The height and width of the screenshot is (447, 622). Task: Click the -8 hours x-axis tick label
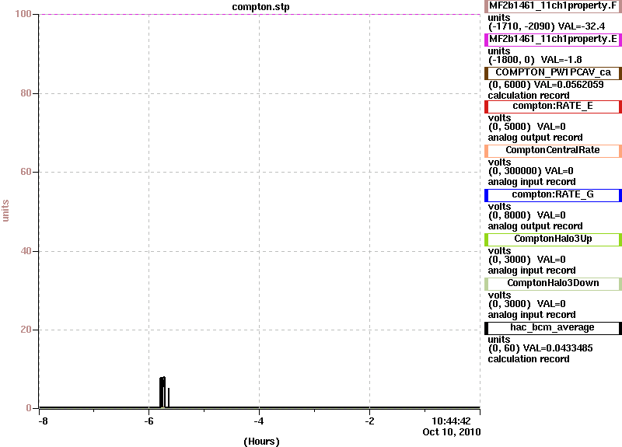43,421
